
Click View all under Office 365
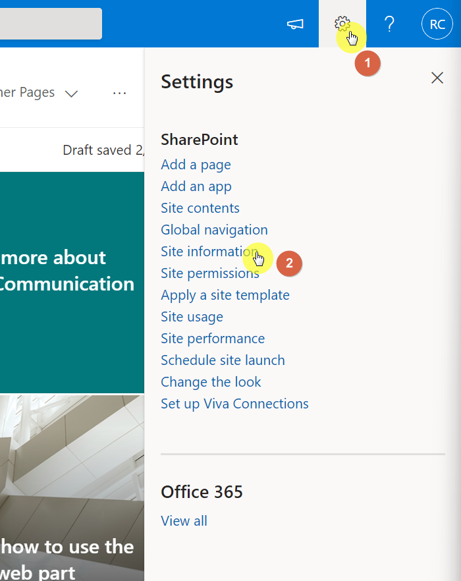click(x=184, y=521)
